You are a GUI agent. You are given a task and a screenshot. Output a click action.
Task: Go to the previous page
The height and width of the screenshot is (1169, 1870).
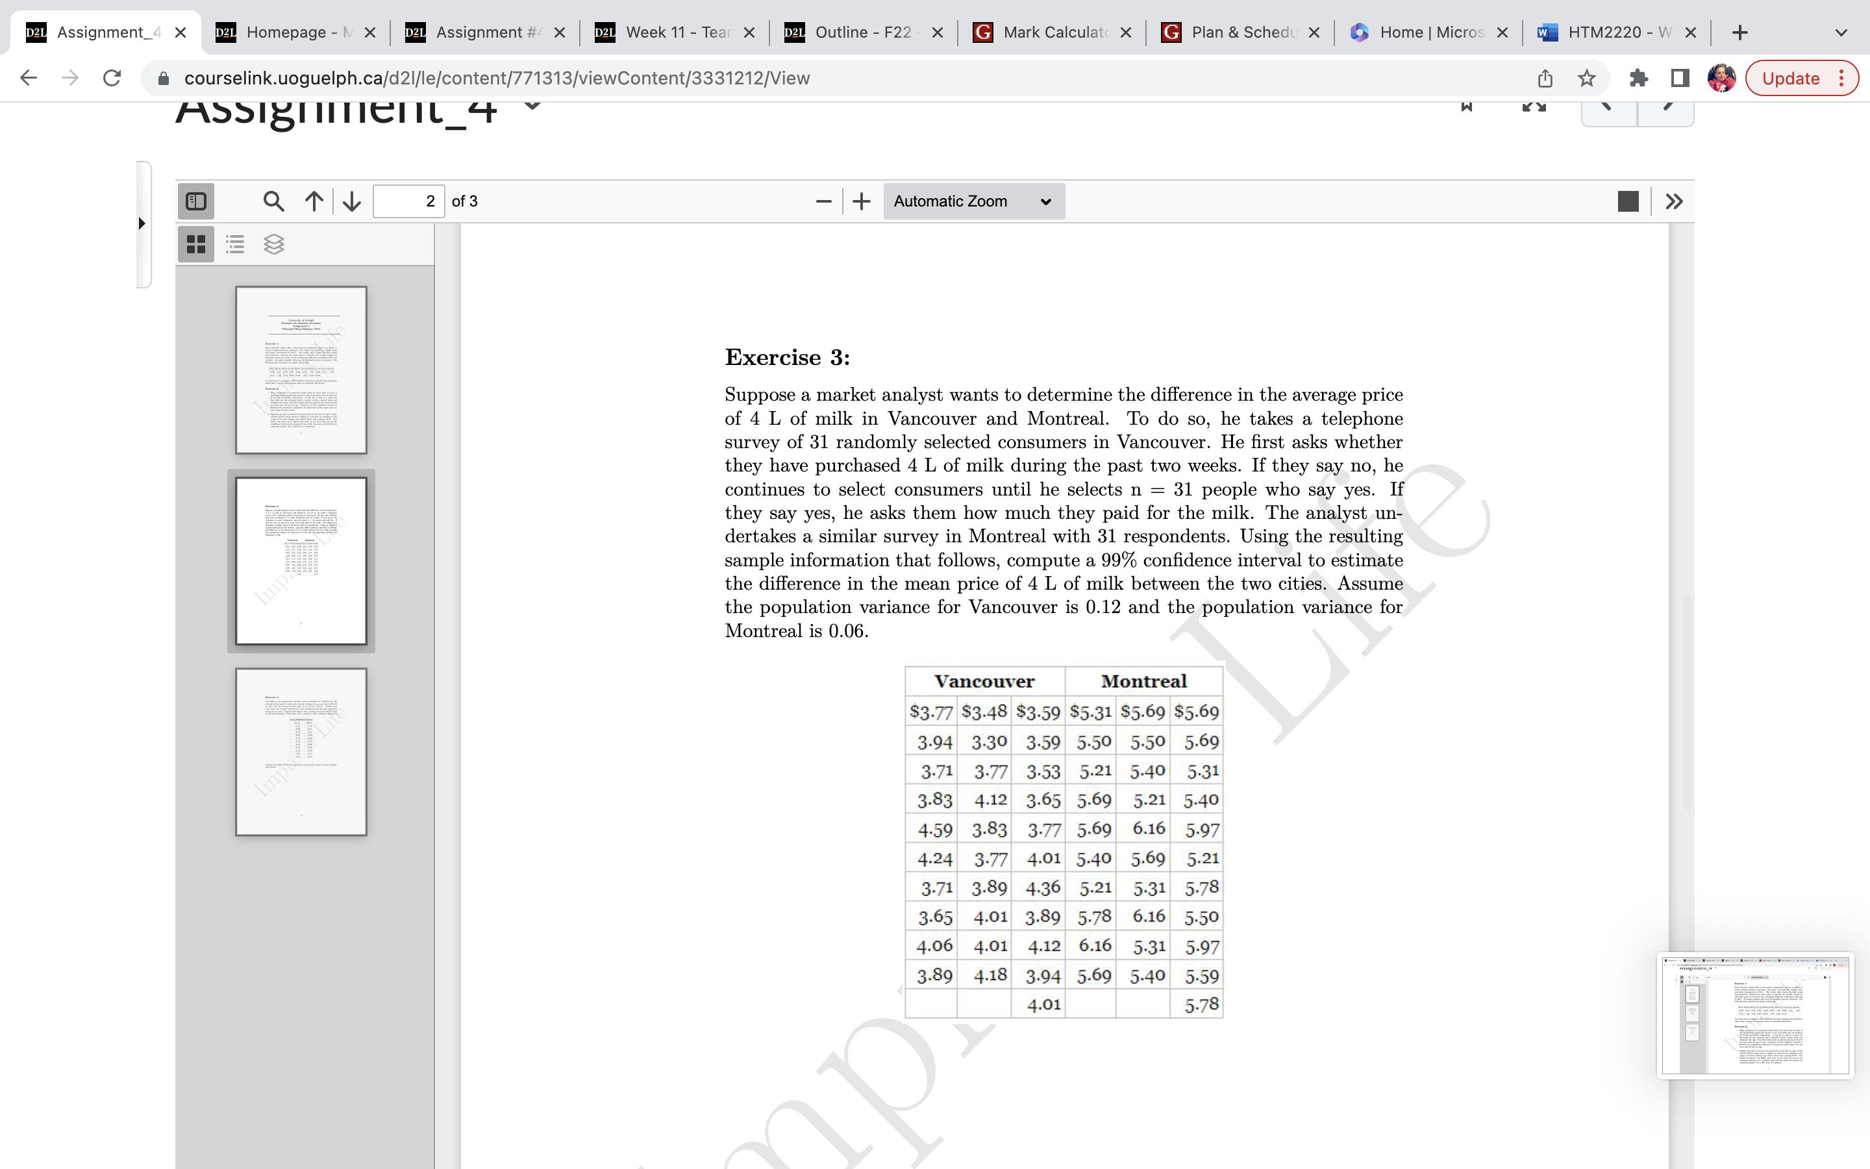312,201
